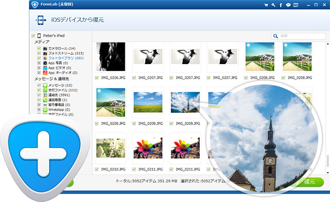This screenshot has height=202, width=330.
Task: Toggle the IMG_0206.JPG checkbox
Action: pos(96,77)
